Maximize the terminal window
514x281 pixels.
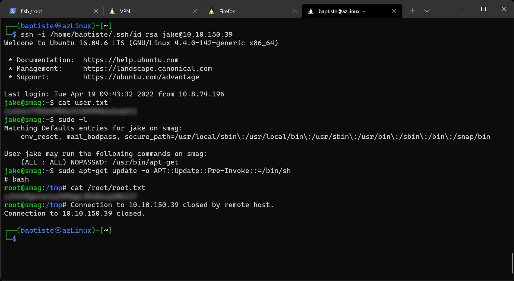tap(483, 9)
